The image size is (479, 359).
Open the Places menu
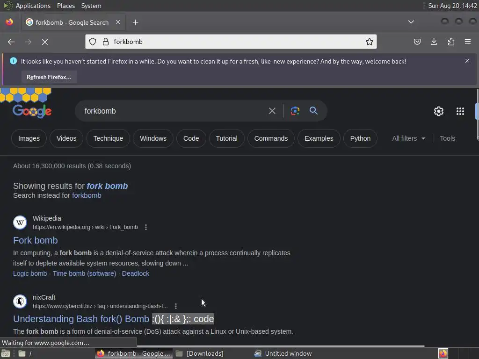point(65,6)
